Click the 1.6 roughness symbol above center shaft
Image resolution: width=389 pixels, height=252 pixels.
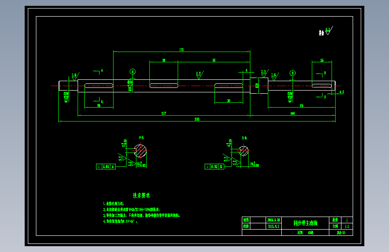tap(200, 75)
